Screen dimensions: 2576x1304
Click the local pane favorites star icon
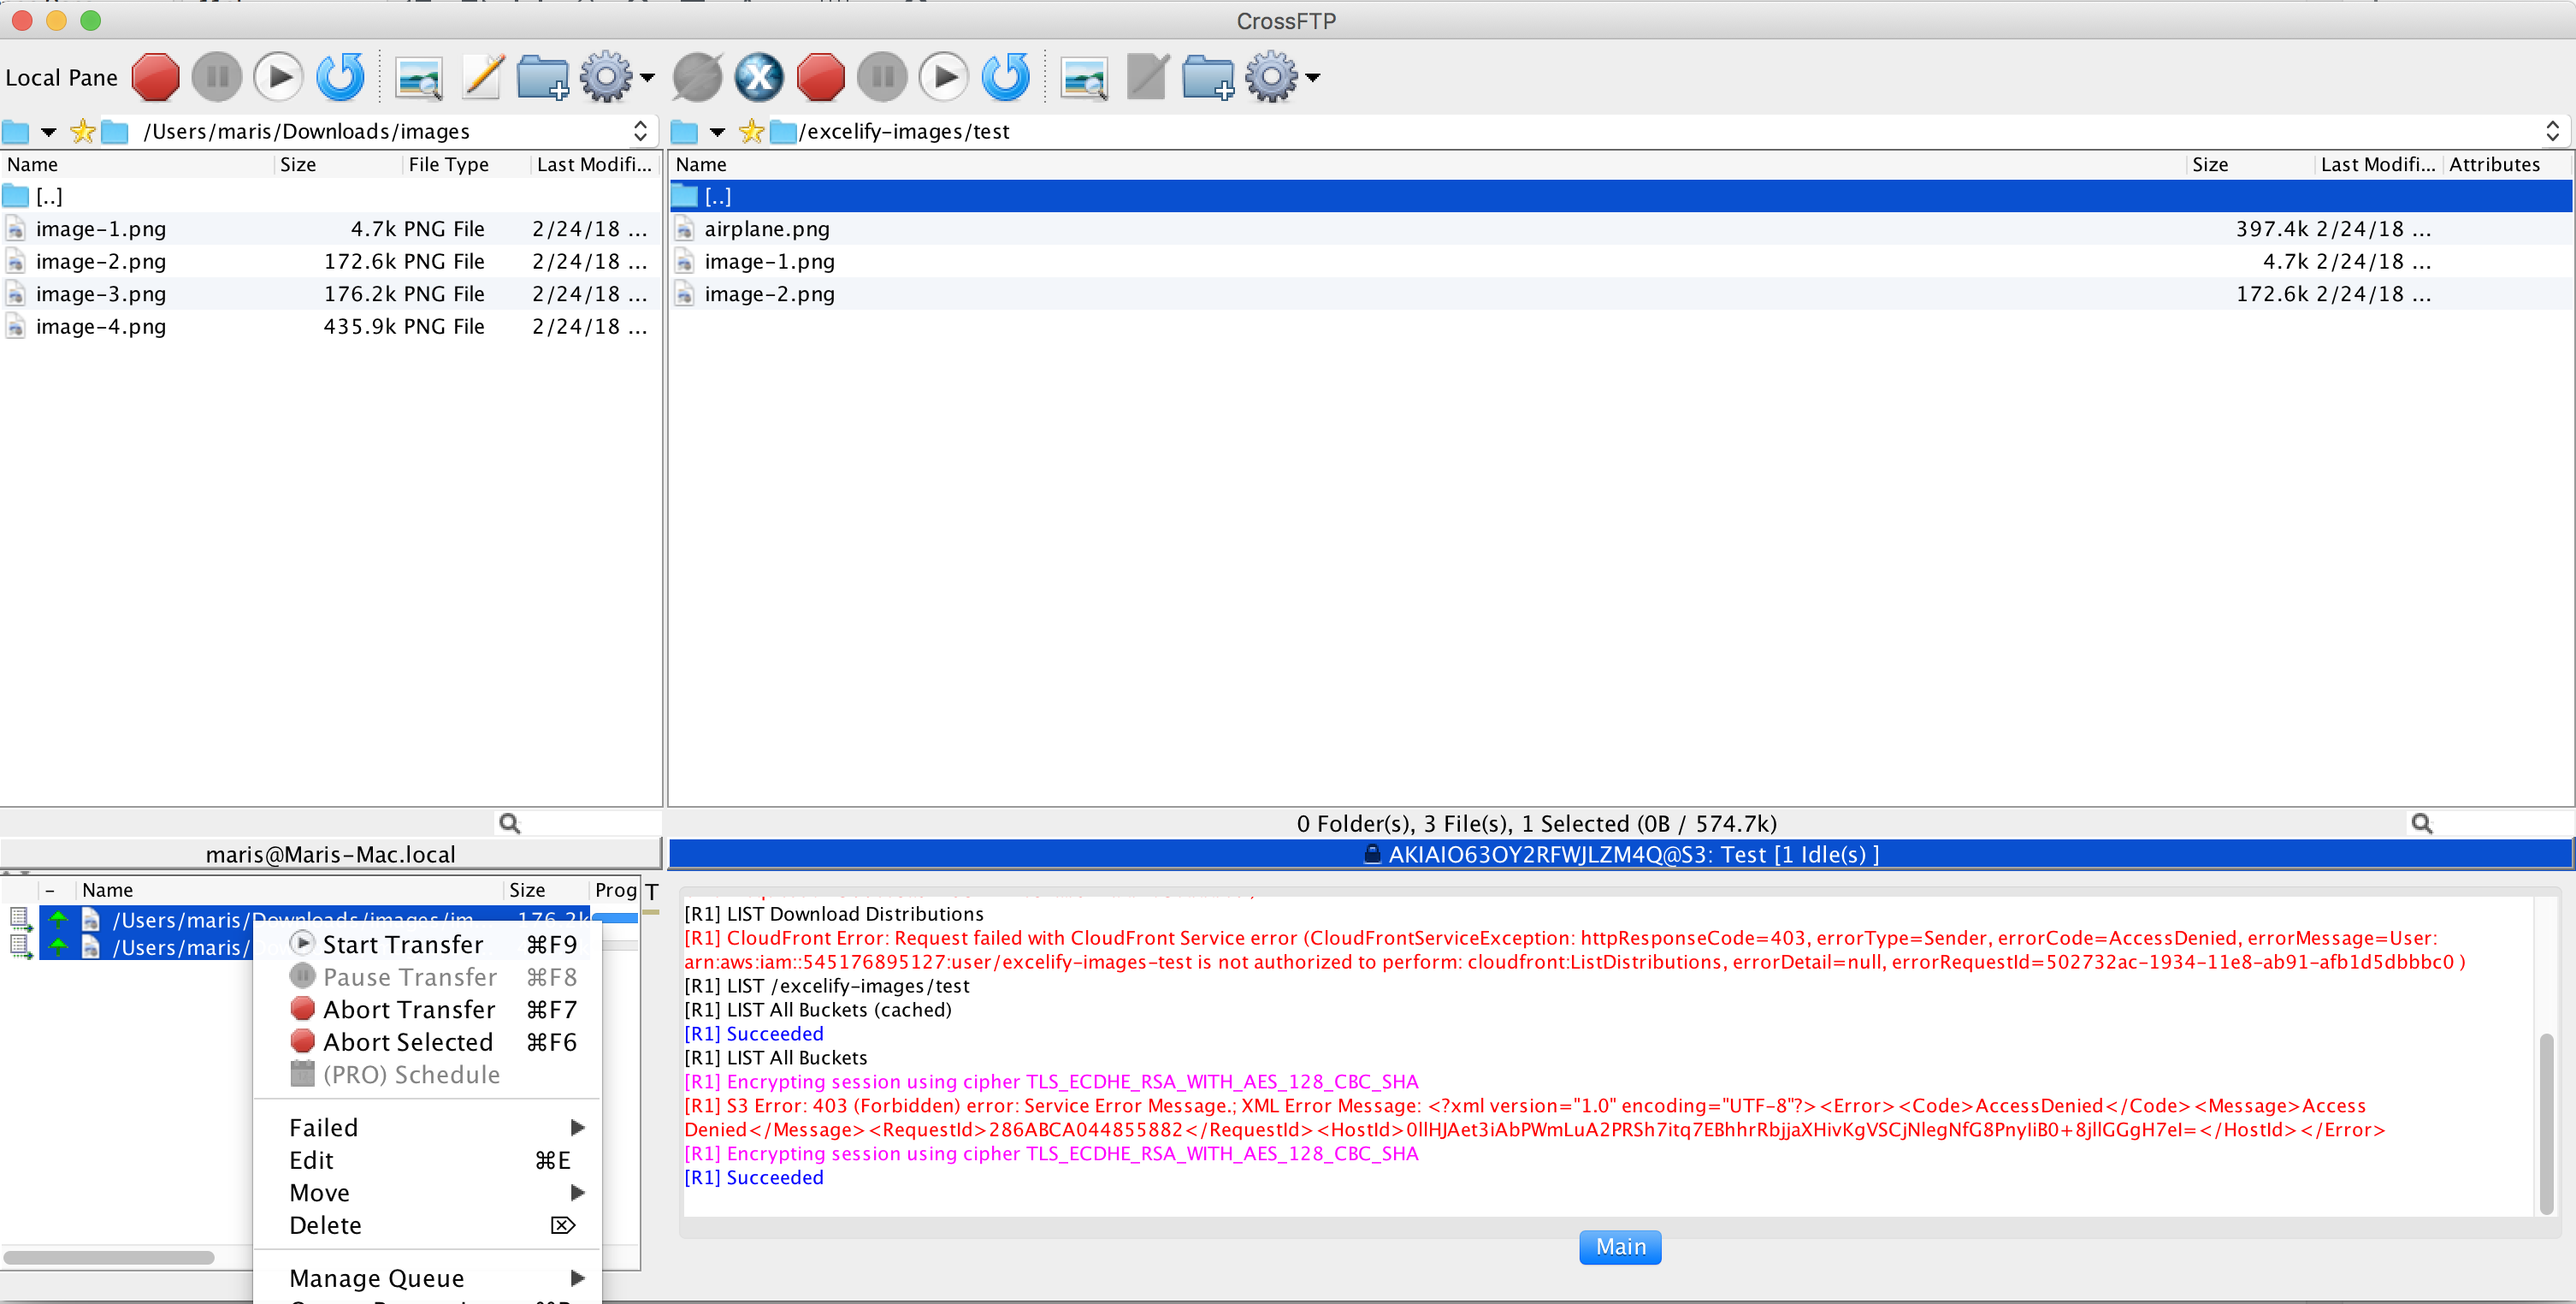(83, 131)
